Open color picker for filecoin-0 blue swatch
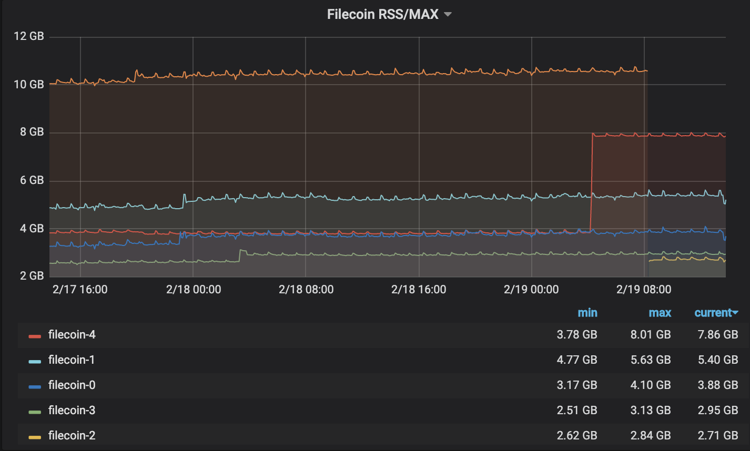Image resolution: width=750 pixels, height=451 pixels. (x=35, y=387)
